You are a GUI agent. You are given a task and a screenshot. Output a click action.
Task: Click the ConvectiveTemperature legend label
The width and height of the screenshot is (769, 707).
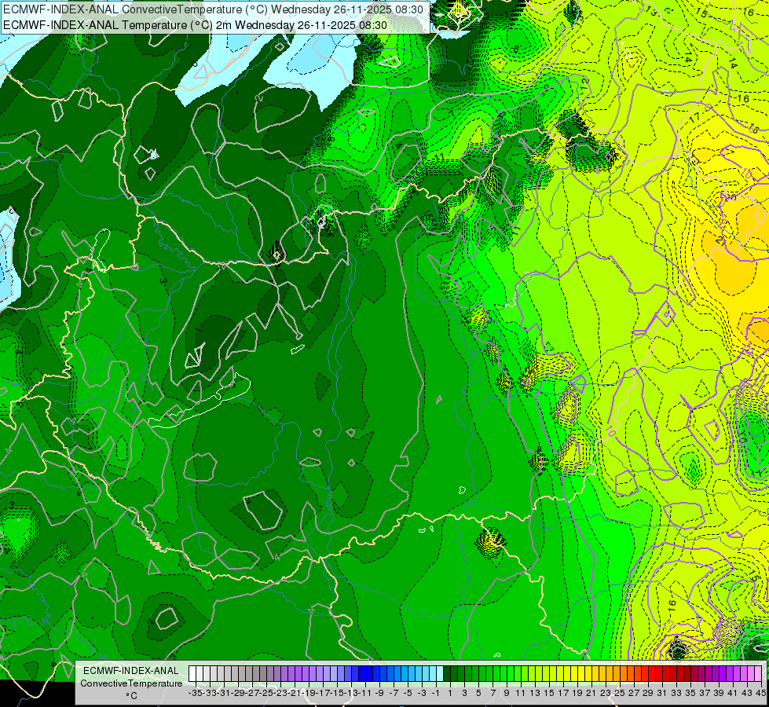pyautogui.click(x=131, y=683)
